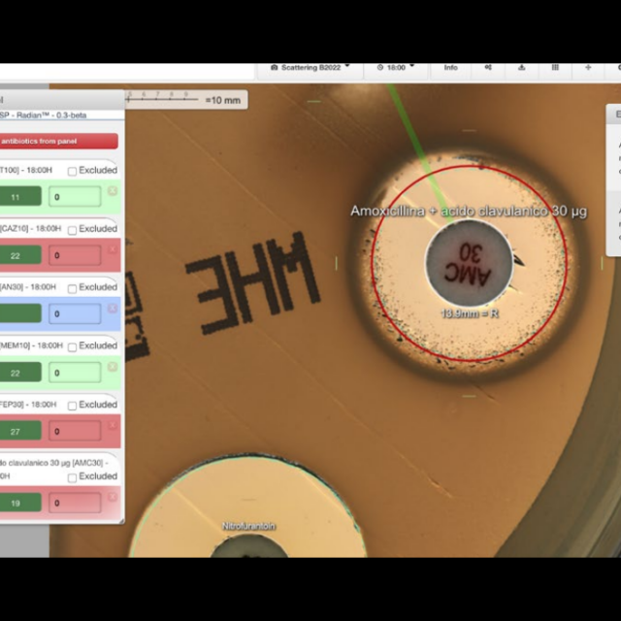The image size is (621, 621).
Task: Remove the AN30 row with its X icon
Action: coord(113,308)
